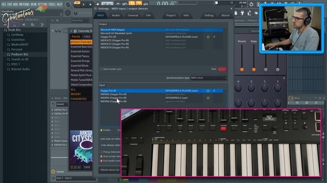Select the PACKS tab in plugin
The height and width of the screenshot is (183, 327).
click(x=76, y=37)
